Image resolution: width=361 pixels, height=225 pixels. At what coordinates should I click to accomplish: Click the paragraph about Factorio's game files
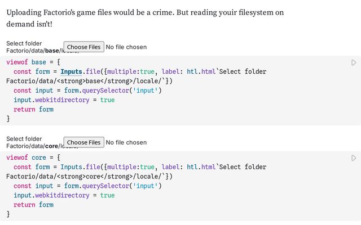pyautogui.click(x=145, y=18)
